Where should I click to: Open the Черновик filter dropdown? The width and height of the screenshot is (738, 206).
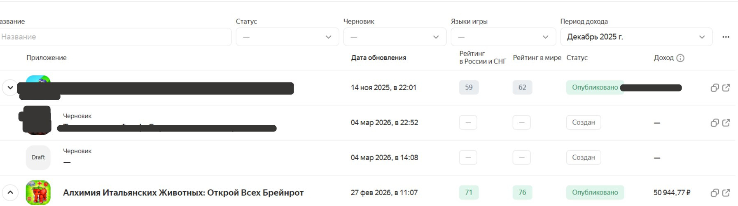(395, 37)
